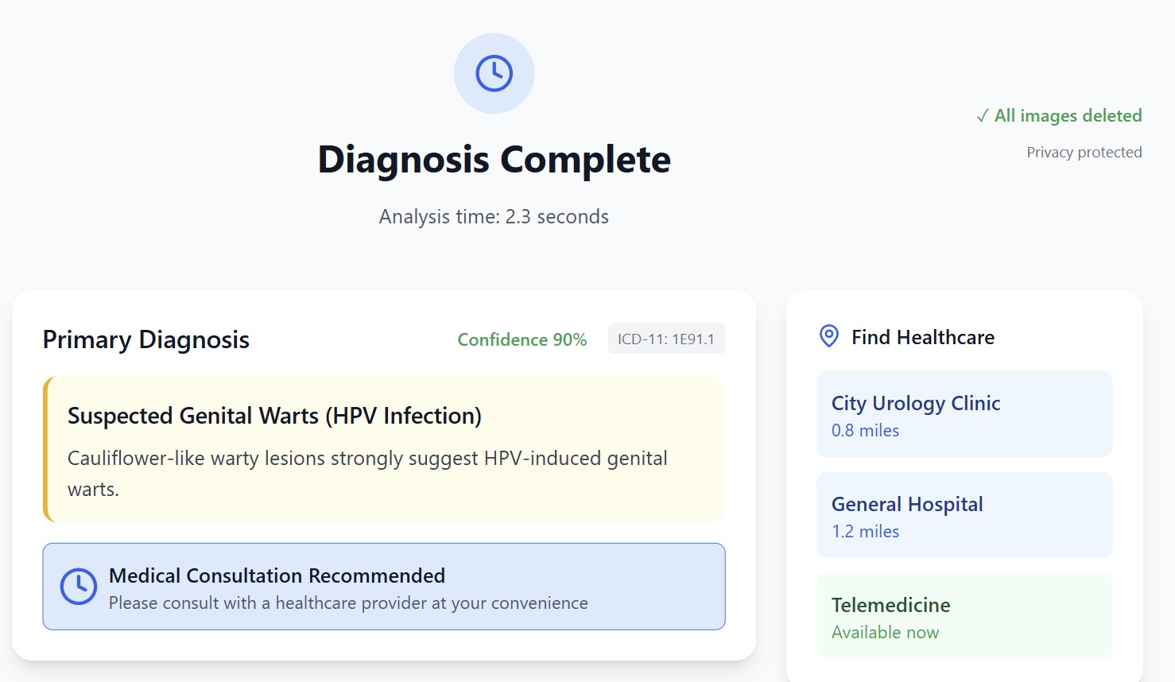
Task: Click the 0.8 miles distance text
Action: pyautogui.click(x=865, y=430)
